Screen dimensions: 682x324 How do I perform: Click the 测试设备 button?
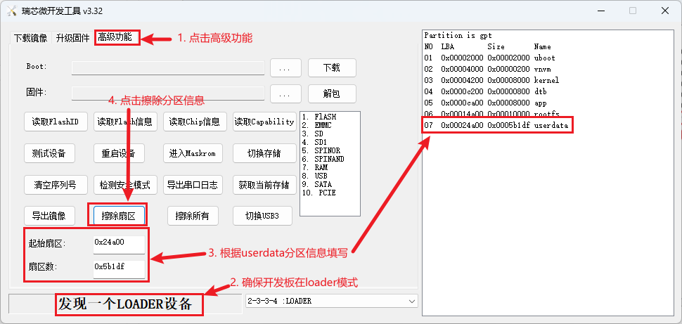49,153
